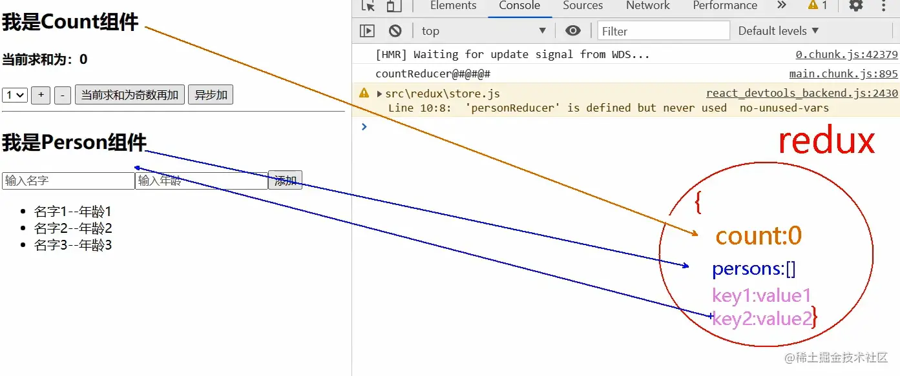Open 0.chunk.js:42379 source link
The width and height of the screenshot is (900, 376).
[x=846, y=55]
